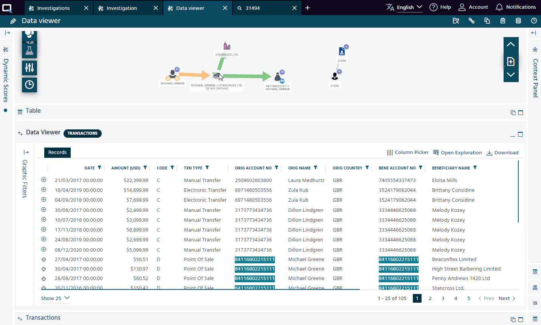This screenshot has height=325, width=541.
Task: Click the Download button for transaction records
Action: pyautogui.click(x=503, y=152)
